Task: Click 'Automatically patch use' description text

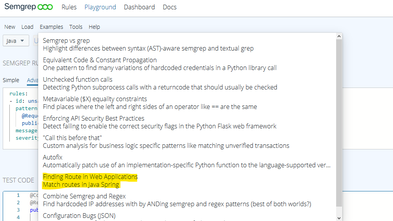Action: pyautogui.click(x=187, y=165)
